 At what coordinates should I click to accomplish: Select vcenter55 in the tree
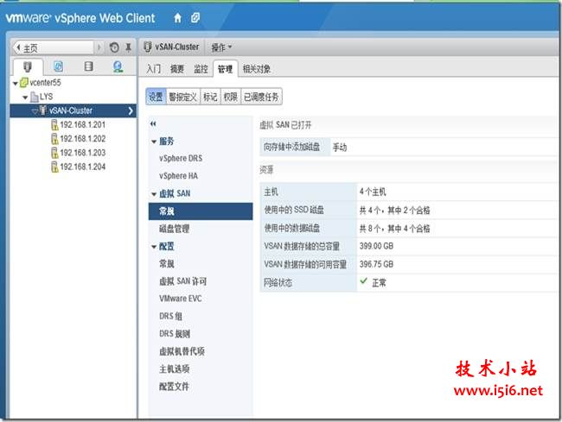[46, 83]
